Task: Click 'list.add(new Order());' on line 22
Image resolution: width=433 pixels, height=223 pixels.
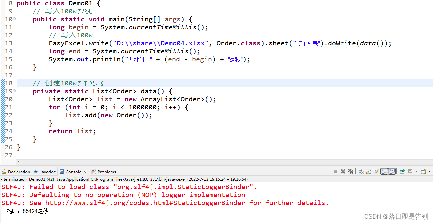Action: tap(108, 115)
